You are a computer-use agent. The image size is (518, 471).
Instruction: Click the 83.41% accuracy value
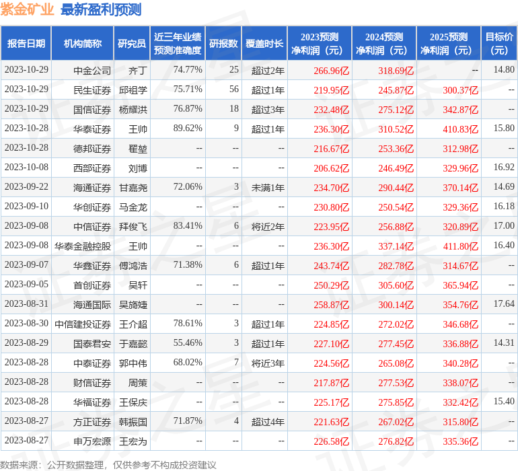click(x=188, y=225)
